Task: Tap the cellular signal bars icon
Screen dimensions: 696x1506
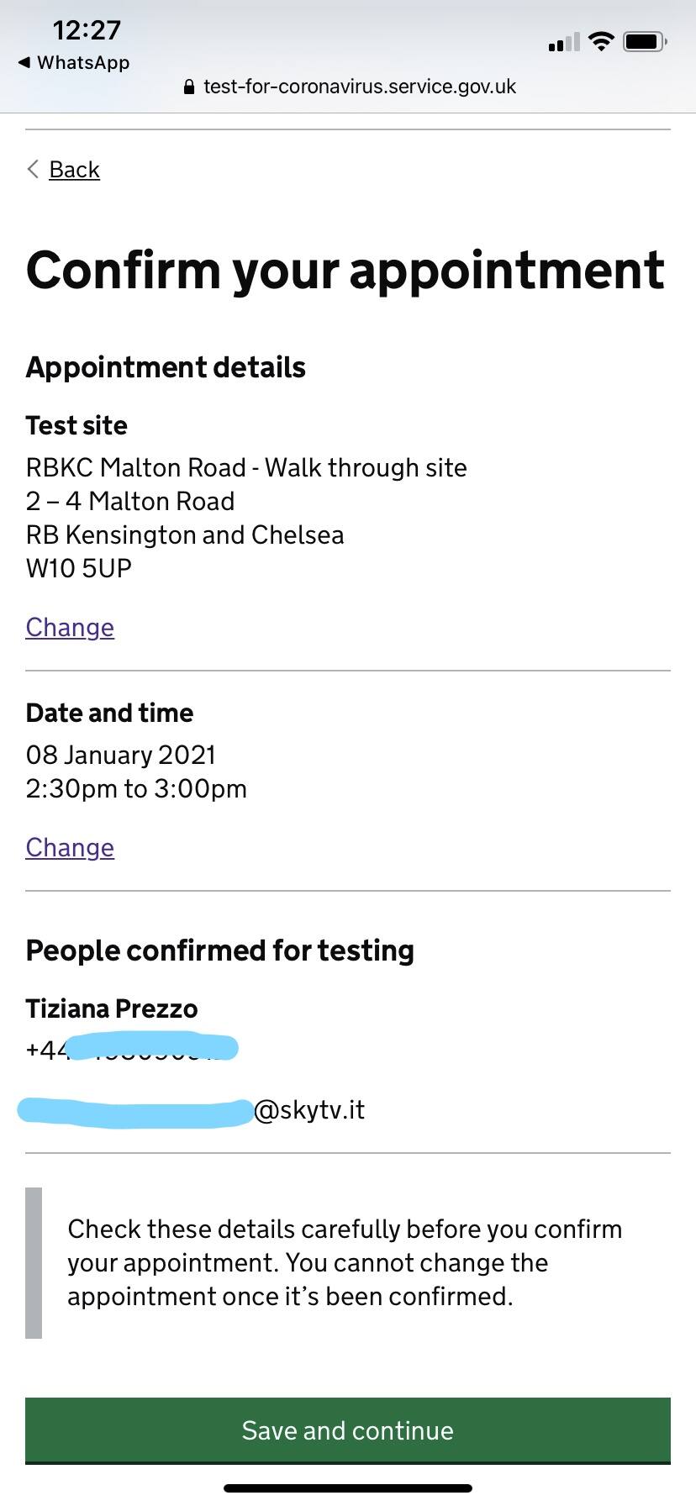Action: (x=563, y=42)
